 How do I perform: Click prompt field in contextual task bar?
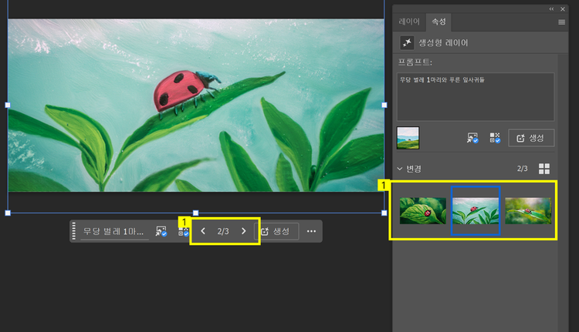(114, 232)
